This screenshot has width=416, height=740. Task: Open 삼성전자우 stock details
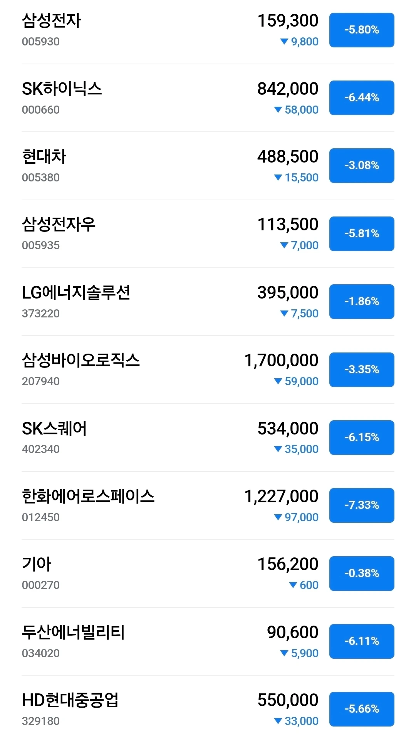coord(59,225)
